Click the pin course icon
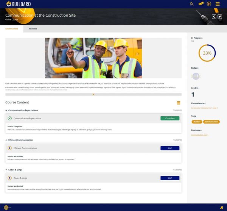This screenshot has width=227, height=211. click(x=219, y=17)
